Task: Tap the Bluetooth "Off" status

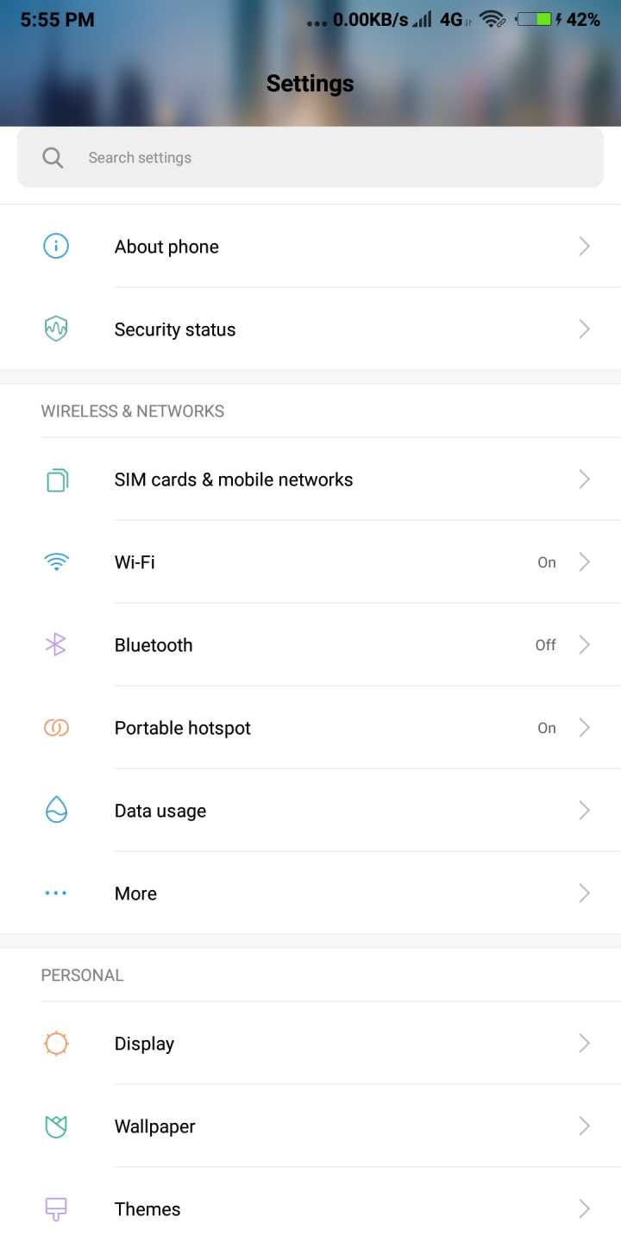Action: 545,645
